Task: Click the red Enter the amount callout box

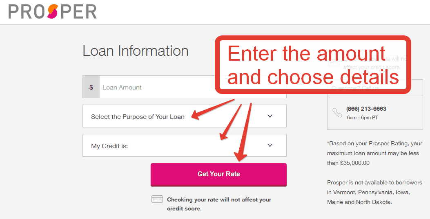Action: [x=313, y=65]
